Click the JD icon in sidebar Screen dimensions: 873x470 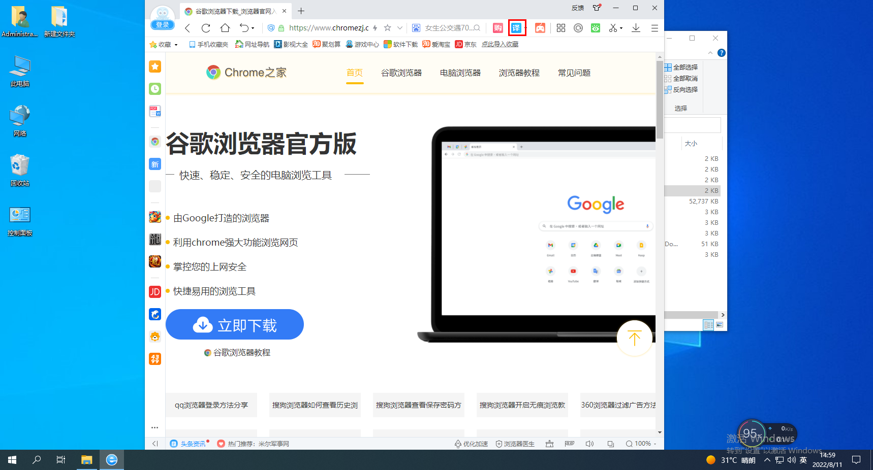coord(155,292)
